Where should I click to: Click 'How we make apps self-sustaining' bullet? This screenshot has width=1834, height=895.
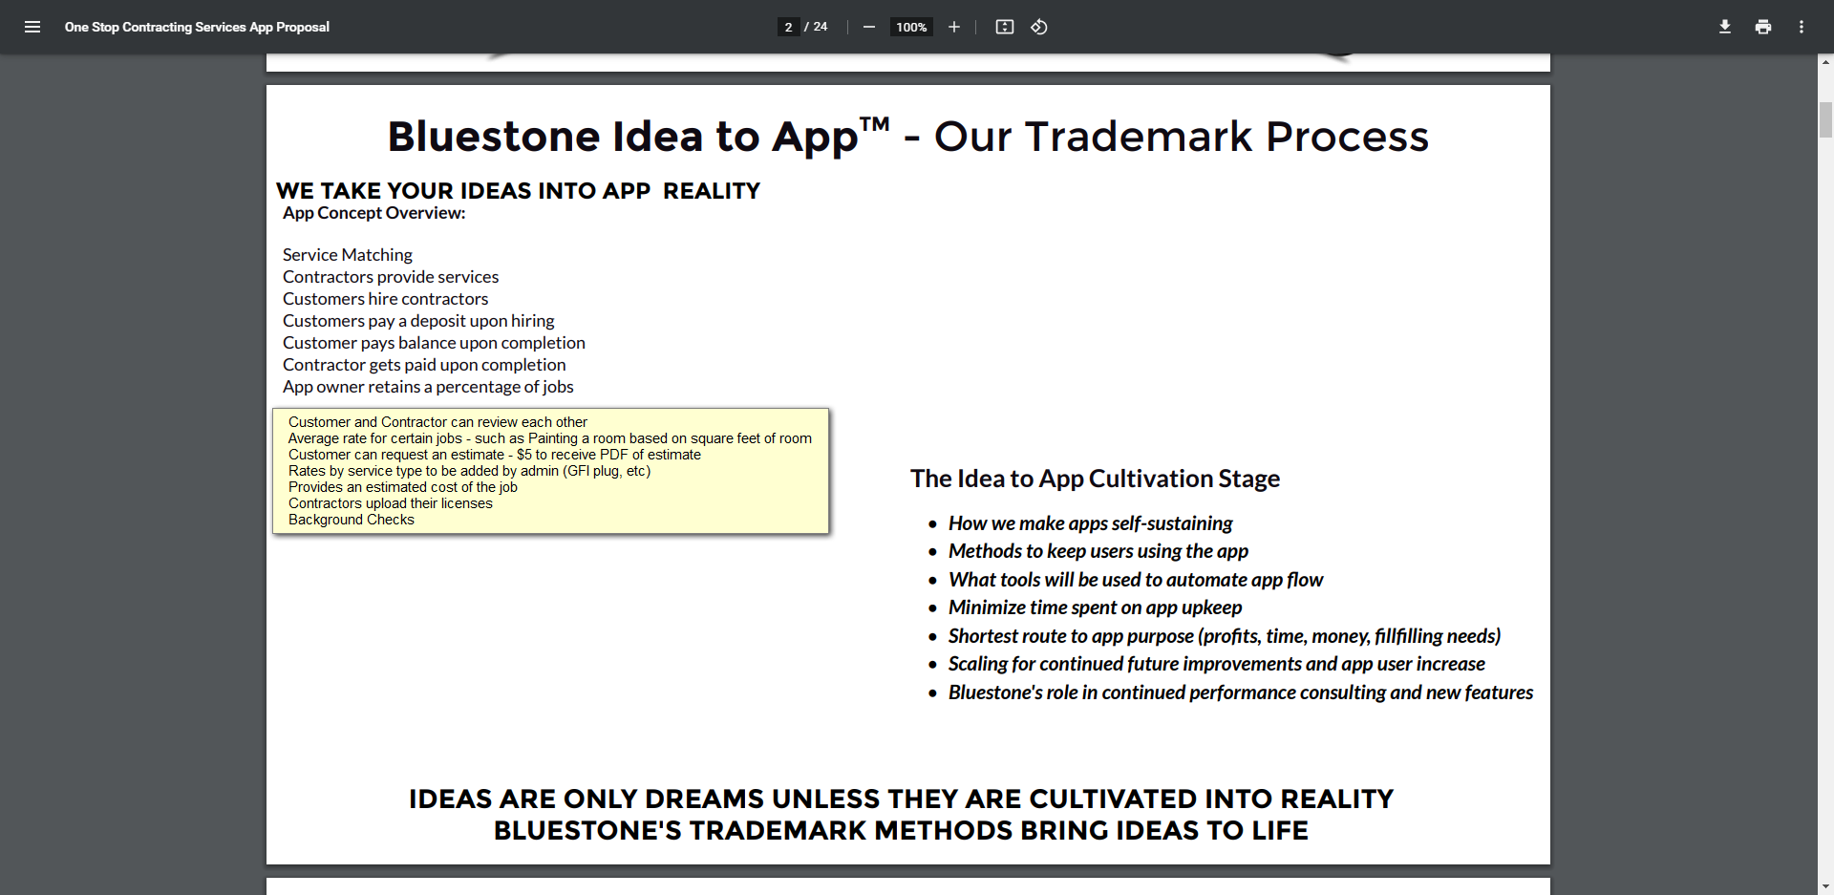pyautogui.click(x=1090, y=523)
